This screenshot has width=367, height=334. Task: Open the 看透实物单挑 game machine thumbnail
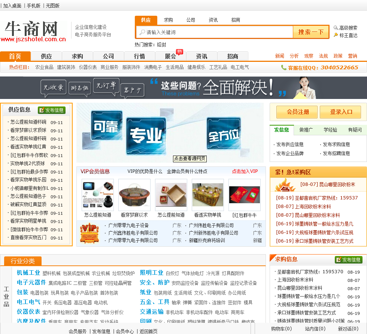point(208,195)
